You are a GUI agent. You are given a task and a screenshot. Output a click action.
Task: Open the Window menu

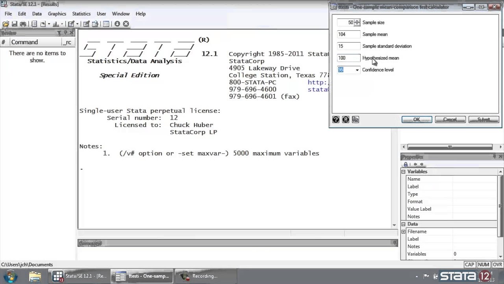pos(121,14)
